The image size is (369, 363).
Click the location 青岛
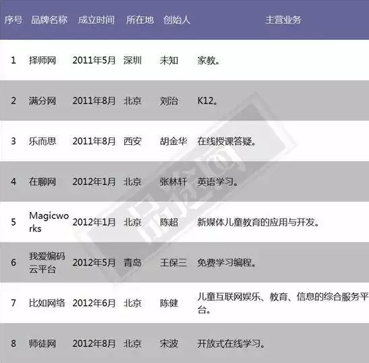coord(132,263)
